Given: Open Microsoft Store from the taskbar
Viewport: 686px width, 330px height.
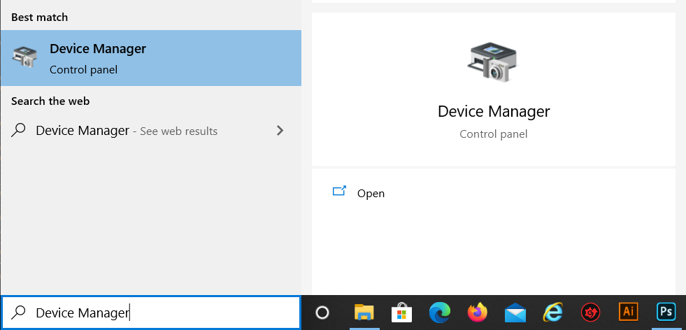Looking at the screenshot, I should pyautogui.click(x=401, y=313).
